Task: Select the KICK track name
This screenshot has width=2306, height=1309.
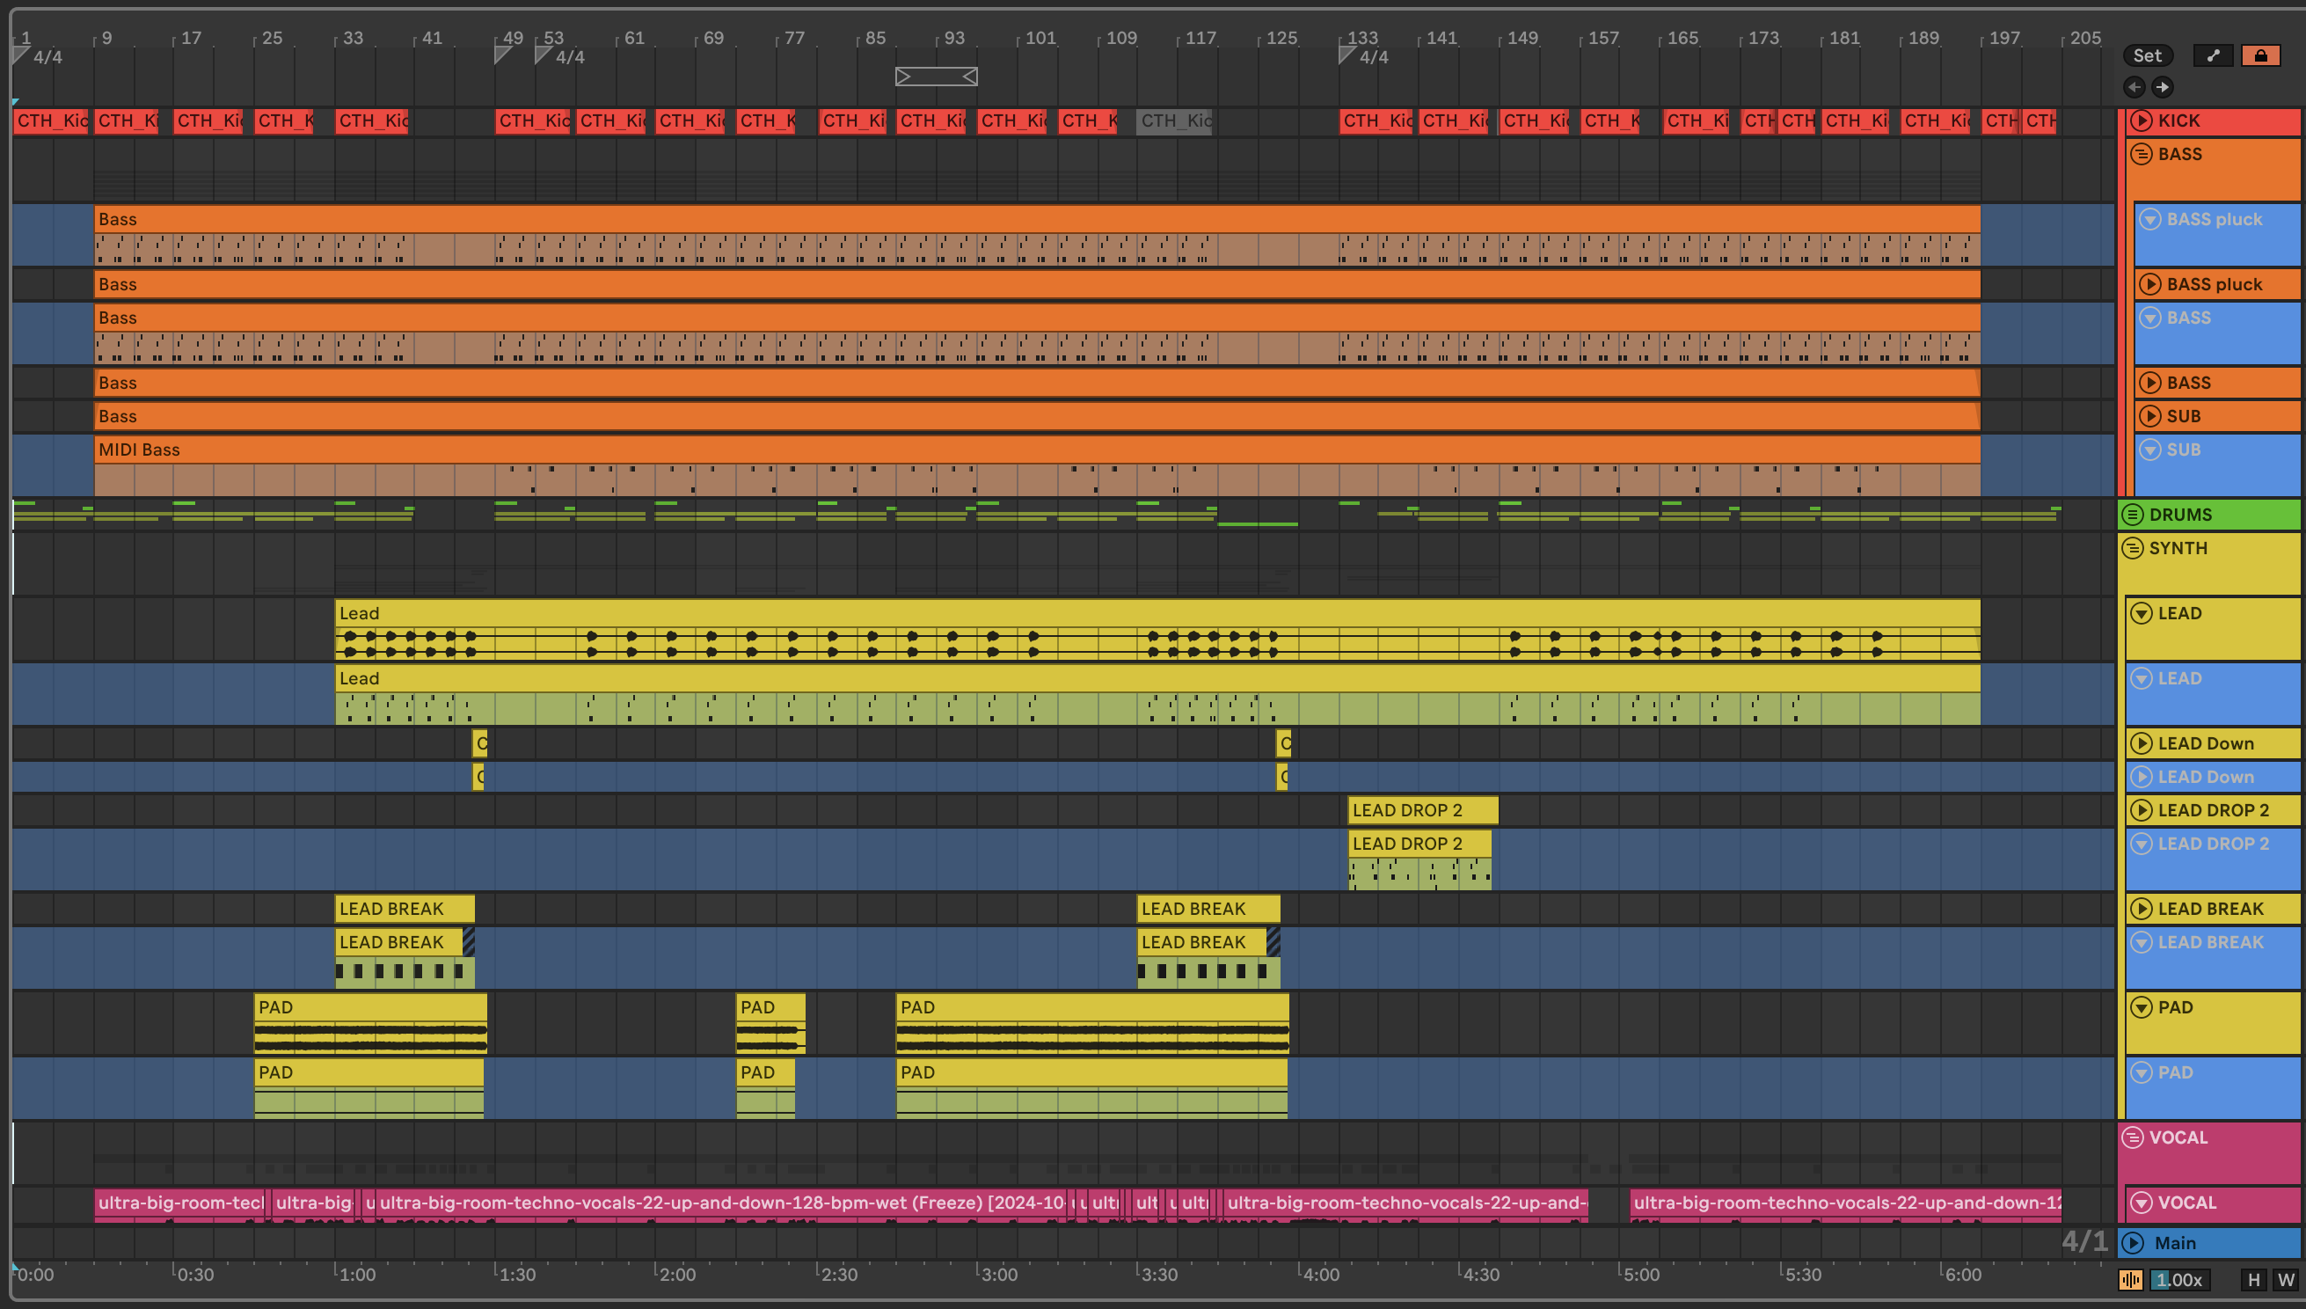Action: pos(2179,121)
